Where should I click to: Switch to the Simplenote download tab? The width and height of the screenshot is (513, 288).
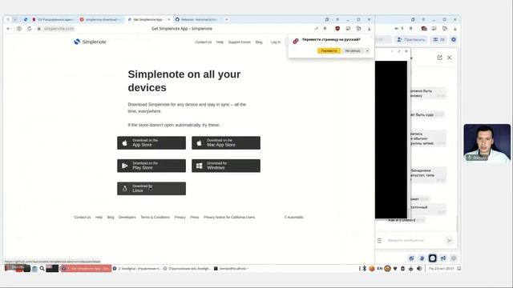coord(102,19)
